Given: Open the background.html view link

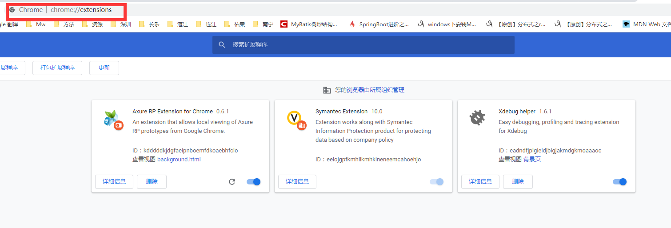Looking at the screenshot, I should [x=179, y=160].
